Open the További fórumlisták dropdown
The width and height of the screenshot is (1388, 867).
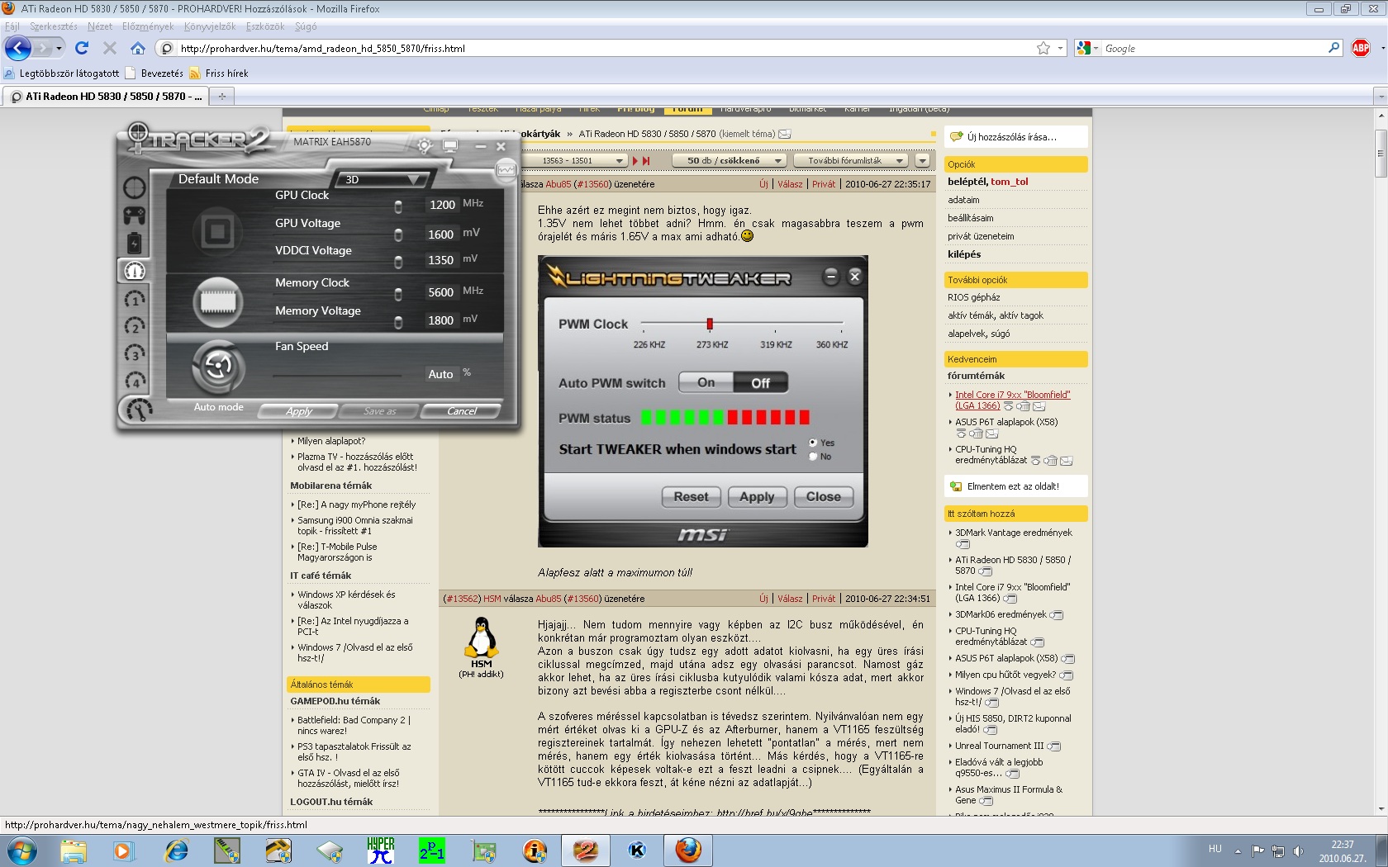[x=850, y=160]
